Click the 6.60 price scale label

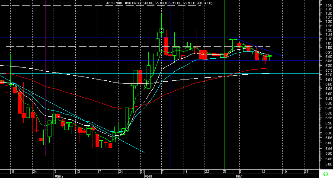(329, 84)
